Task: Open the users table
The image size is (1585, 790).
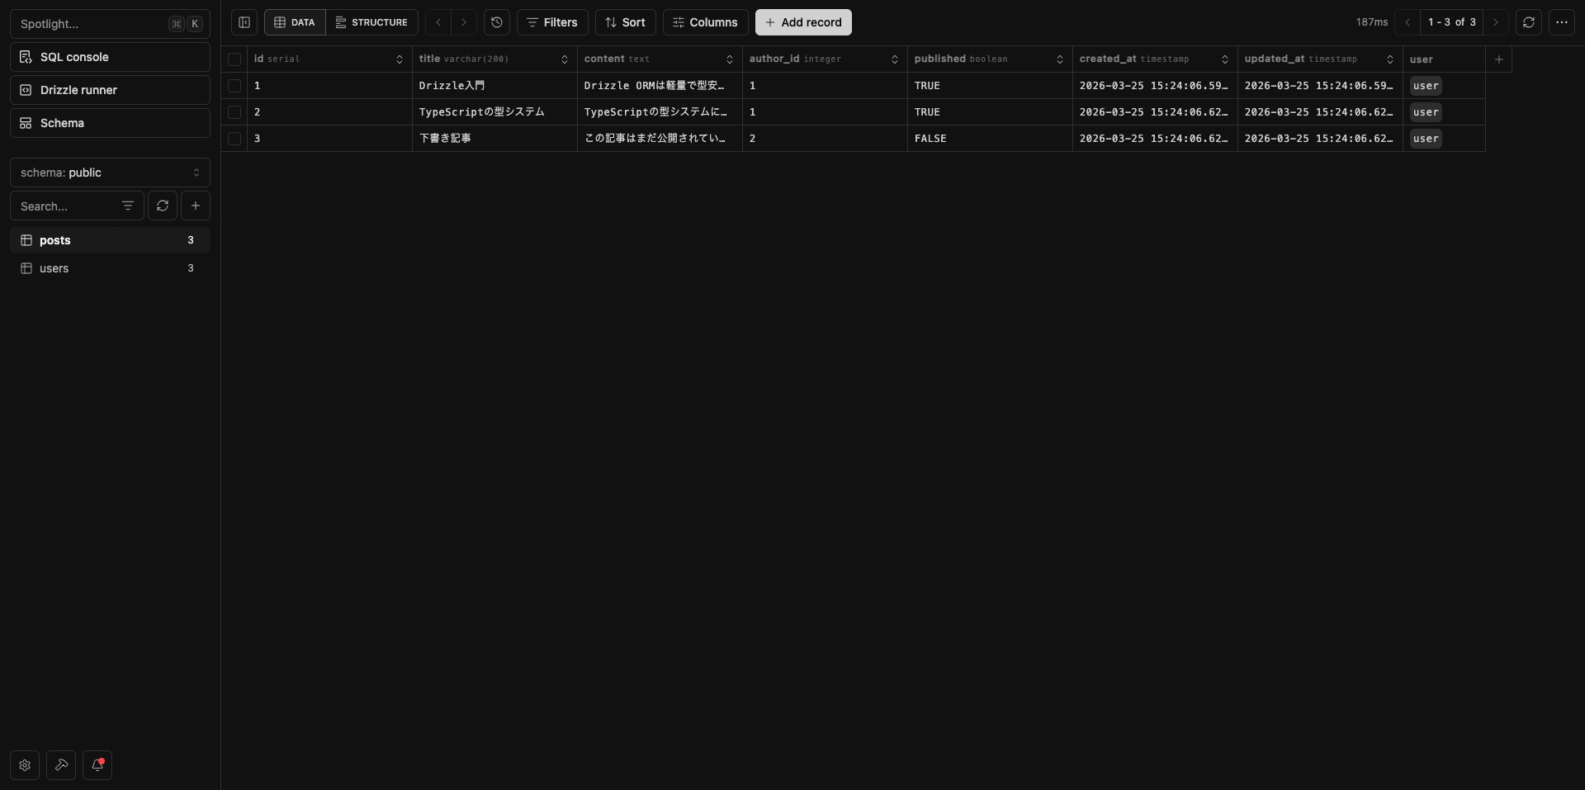Action: 54,268
